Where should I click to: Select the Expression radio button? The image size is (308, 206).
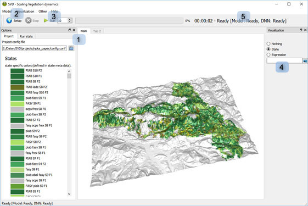click(x=268, y=54)
